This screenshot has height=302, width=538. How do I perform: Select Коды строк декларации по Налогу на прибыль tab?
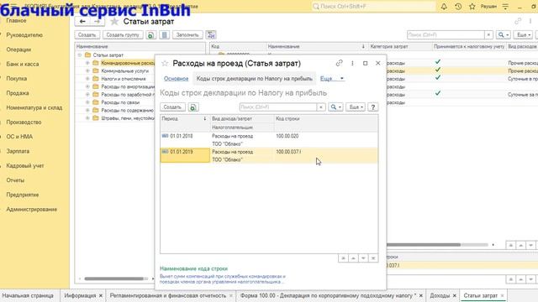(254, 78)
